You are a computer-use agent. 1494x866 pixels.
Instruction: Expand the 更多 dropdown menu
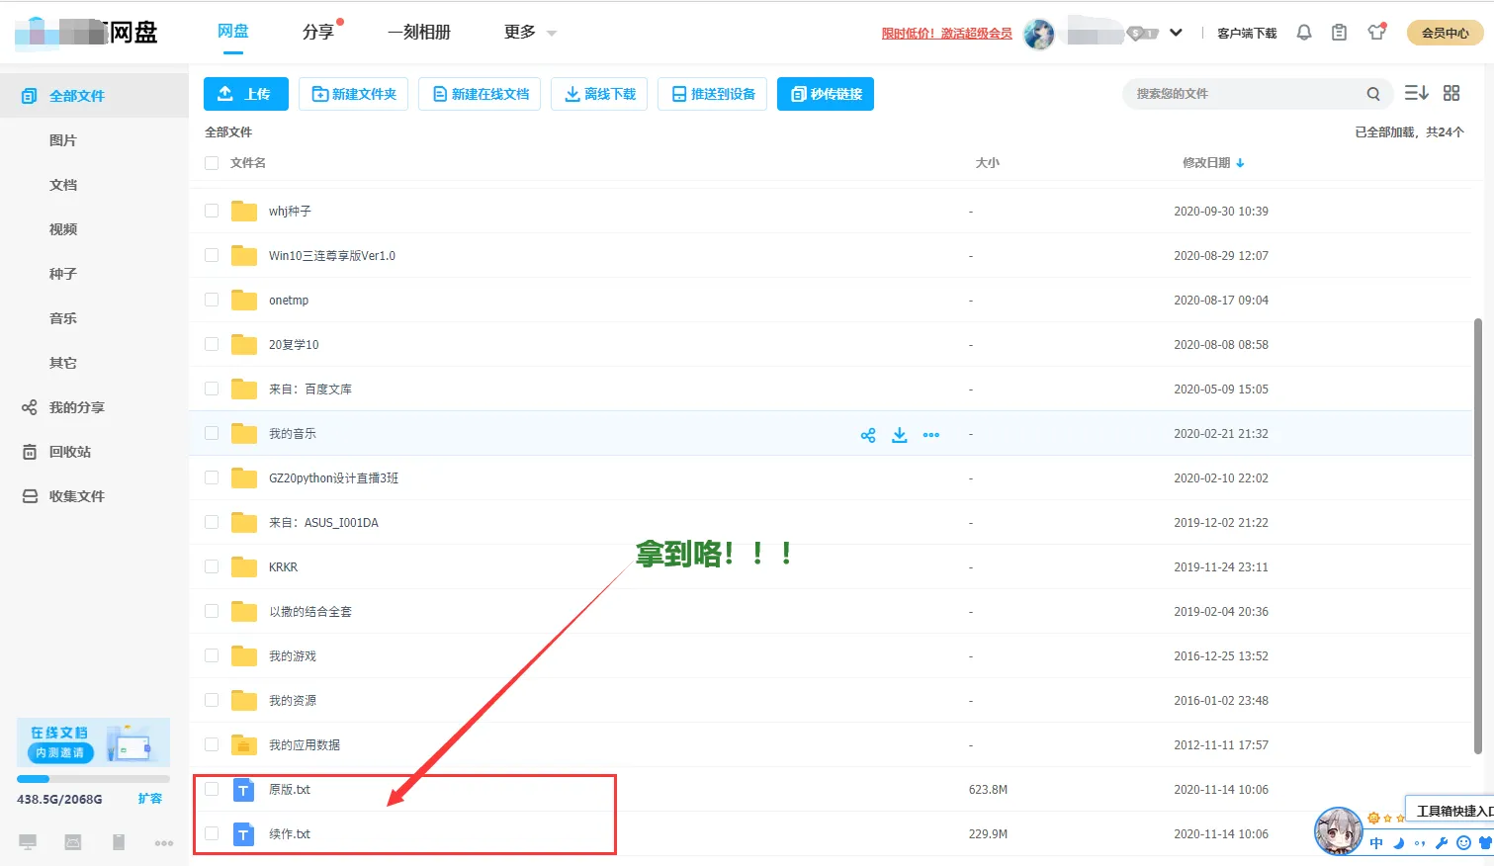[530, 33]
